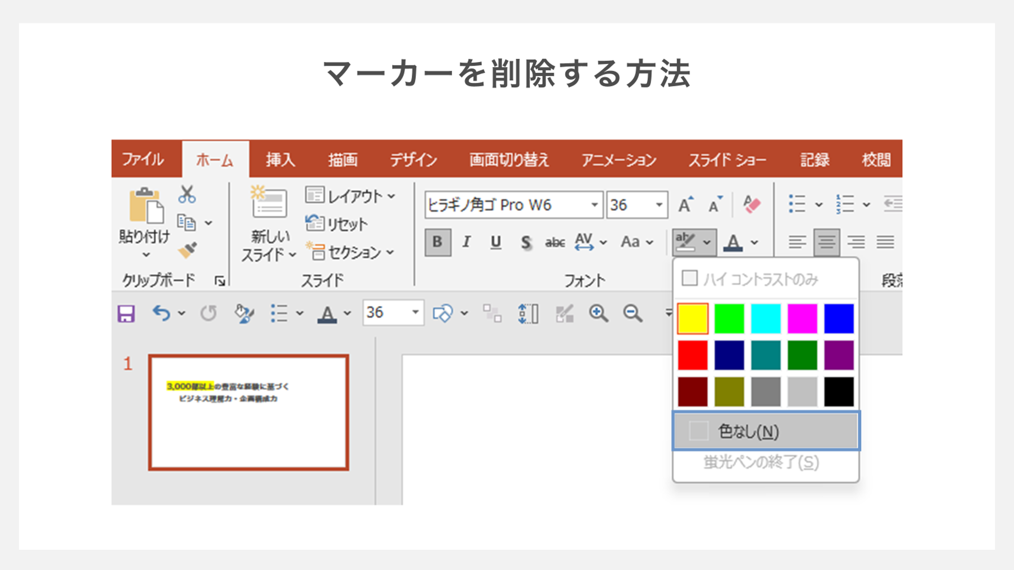Select slide 1 thumbnail
Screen dimensions: 1014x570
(x=249, y=412)
